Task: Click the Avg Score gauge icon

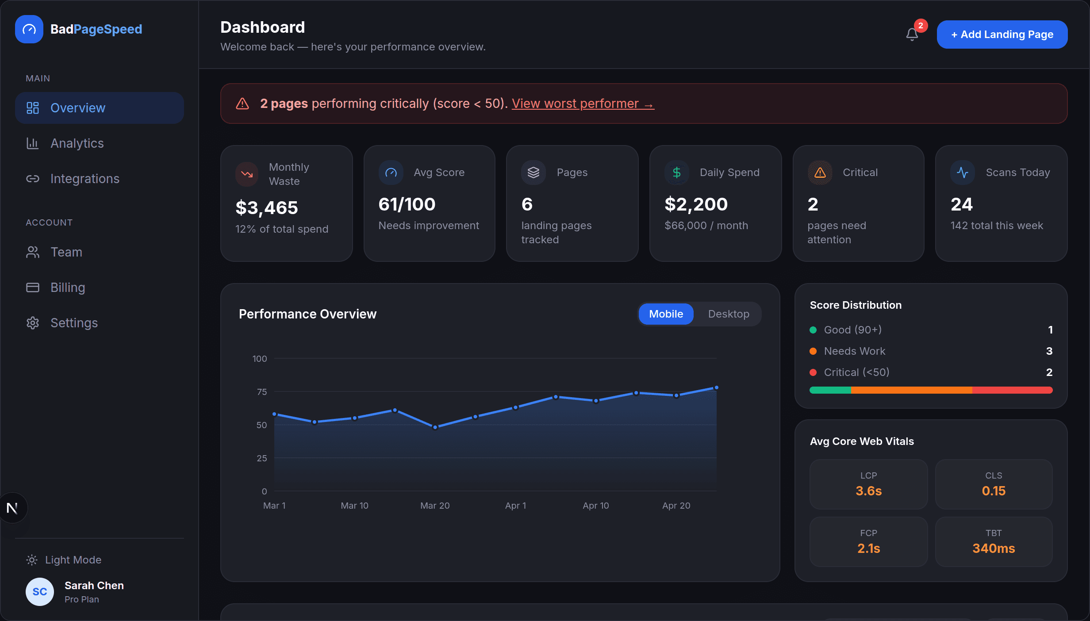Action: [x=391, y=172]
